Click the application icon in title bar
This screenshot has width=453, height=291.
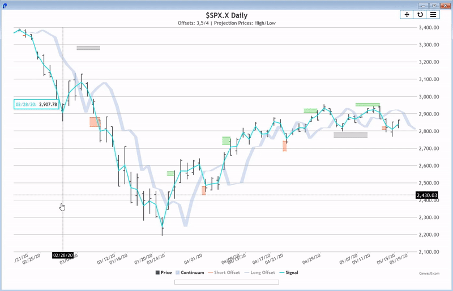[x=5, y=6]
